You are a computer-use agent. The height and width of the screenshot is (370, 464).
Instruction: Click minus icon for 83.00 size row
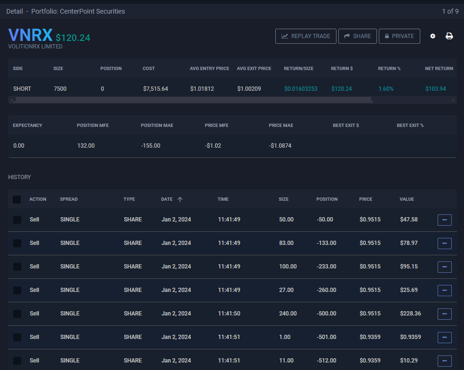[x=444, y=243]
